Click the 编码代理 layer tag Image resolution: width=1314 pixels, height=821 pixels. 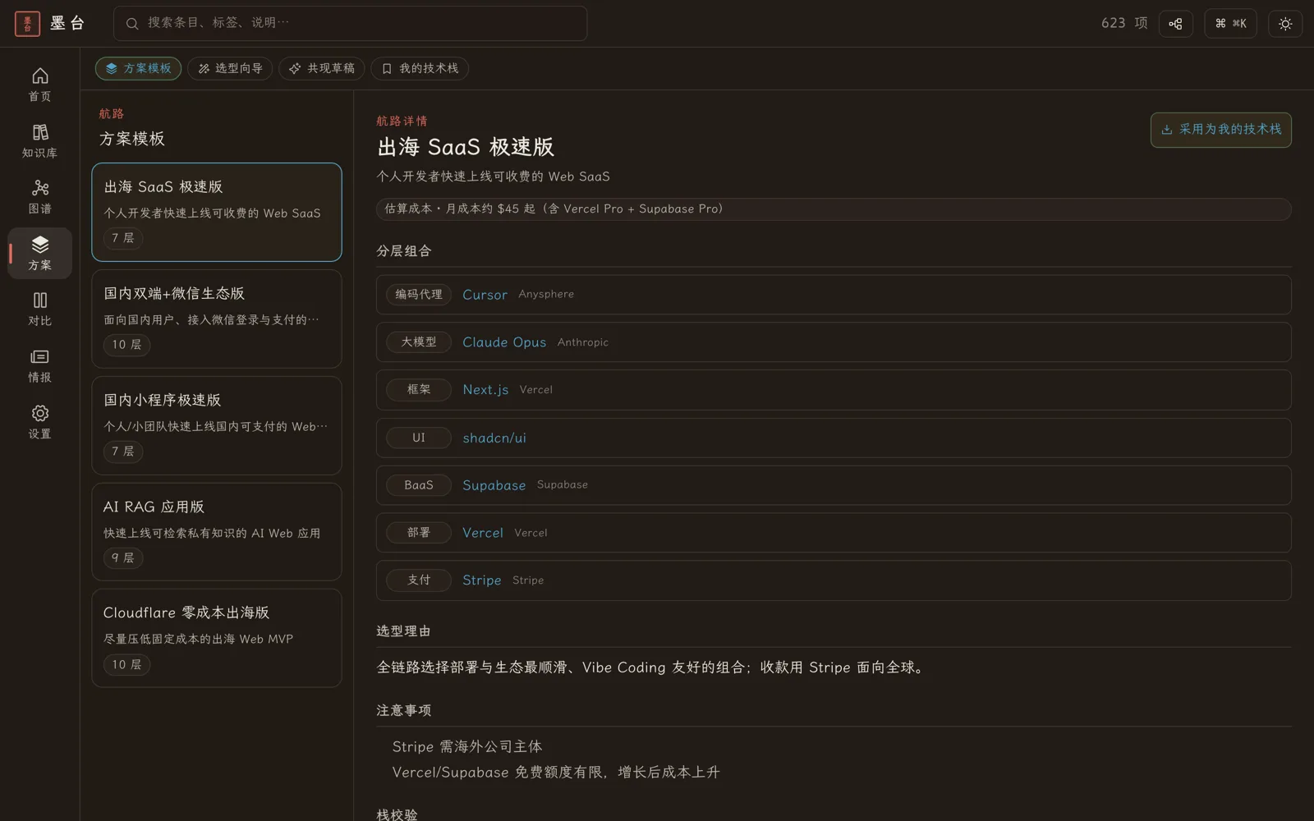click(419, 295)
